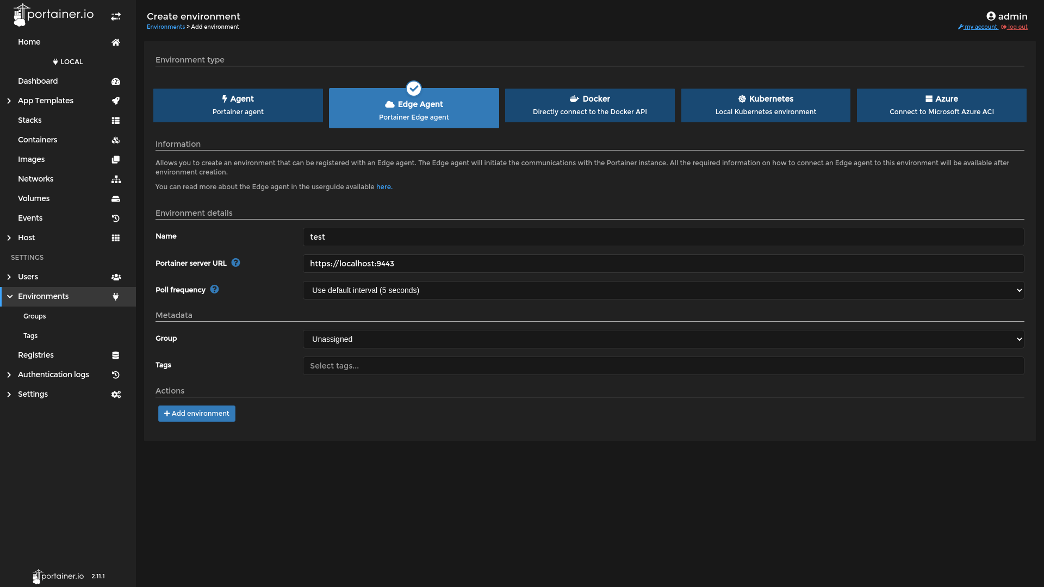
Task: Expand the Host menu chevron
Action: pyautogui.click(x=9, y=238)
